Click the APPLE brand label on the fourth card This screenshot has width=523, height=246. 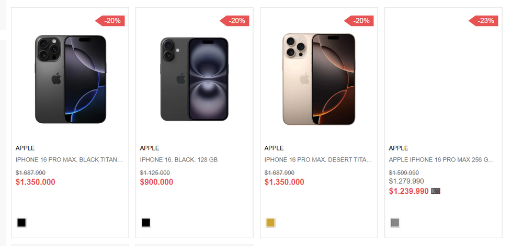click(398, 148)
